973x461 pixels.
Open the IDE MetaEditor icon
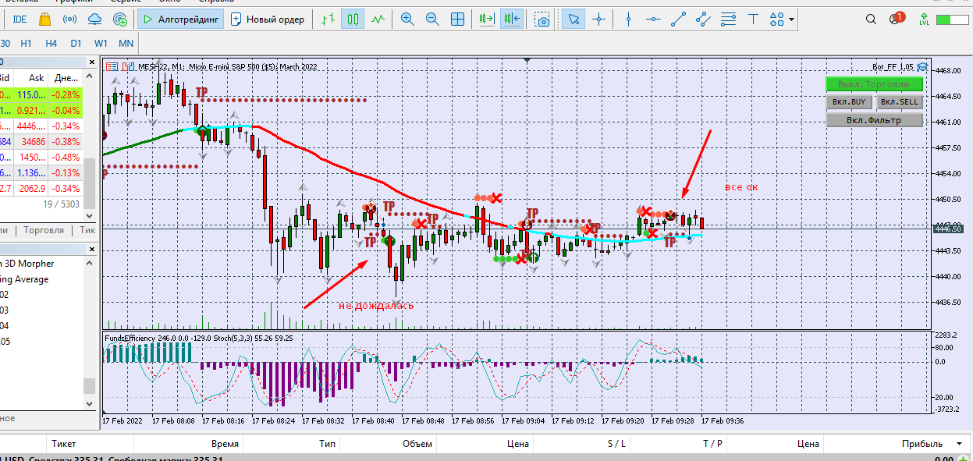(20, 19)
